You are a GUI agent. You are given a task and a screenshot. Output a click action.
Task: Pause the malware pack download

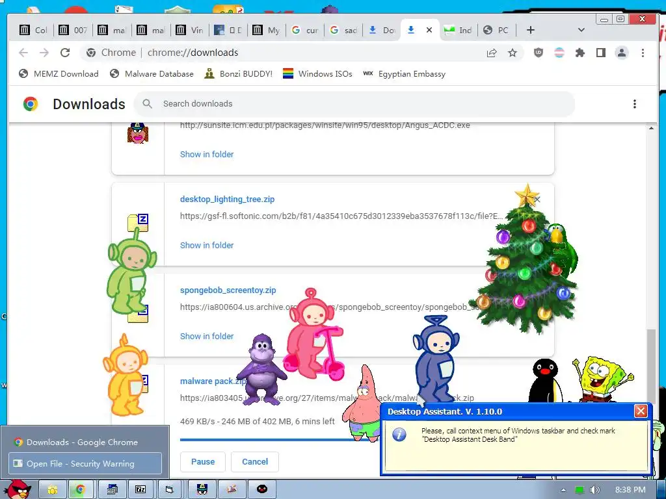pyautogui.click(x=203, y=462)
